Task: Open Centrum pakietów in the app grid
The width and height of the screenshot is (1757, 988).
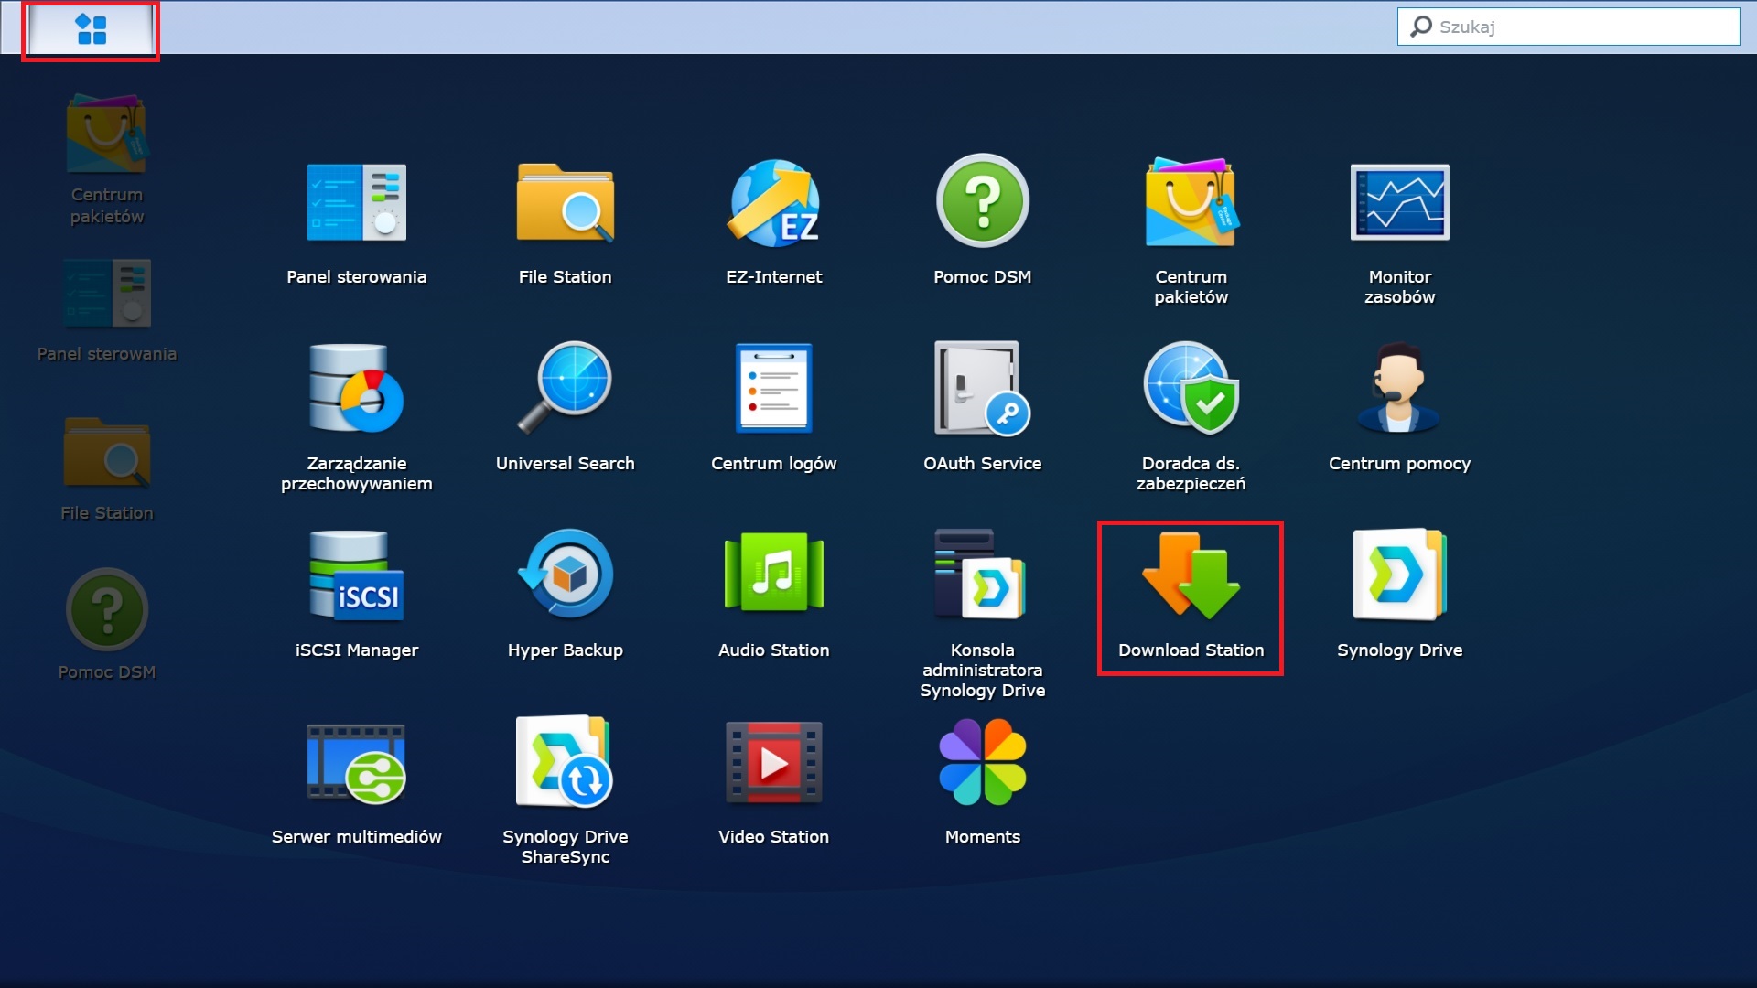Action: (1191, 231)
